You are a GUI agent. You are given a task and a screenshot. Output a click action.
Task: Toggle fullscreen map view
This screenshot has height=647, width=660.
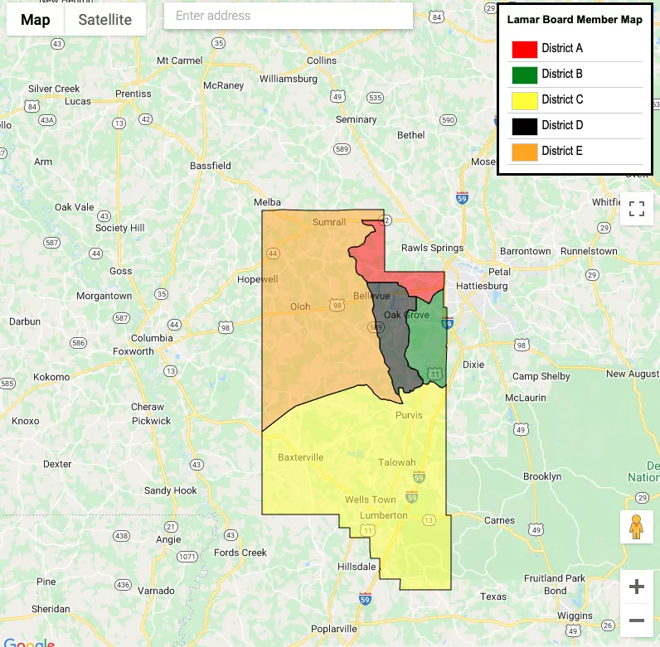(637, 209)
